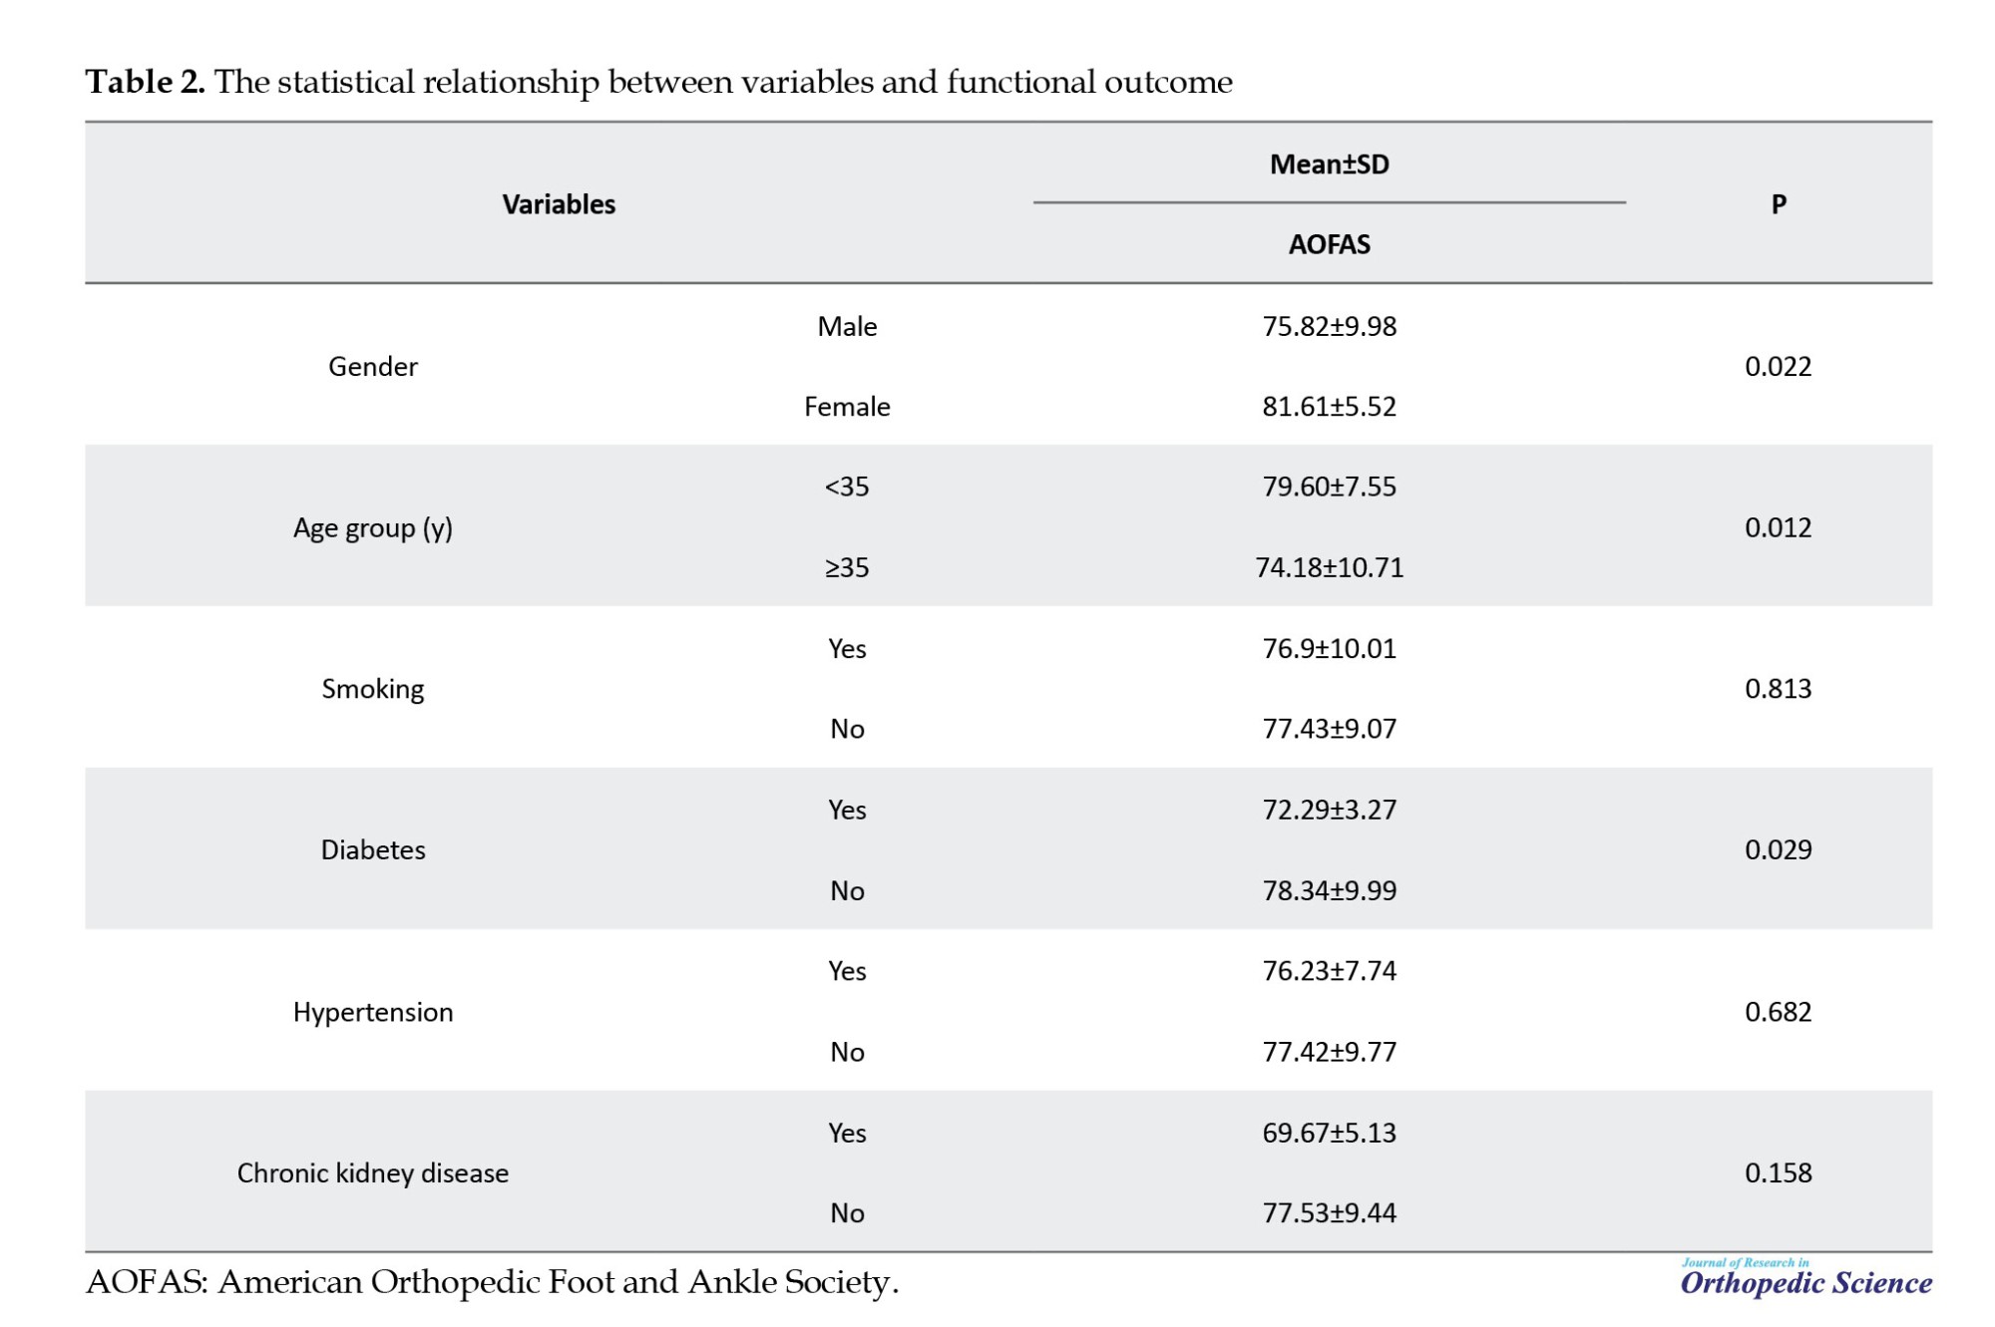Click the P column header
The width and height of the screenshot is (1995, 1327).
tap(1778, 204)
